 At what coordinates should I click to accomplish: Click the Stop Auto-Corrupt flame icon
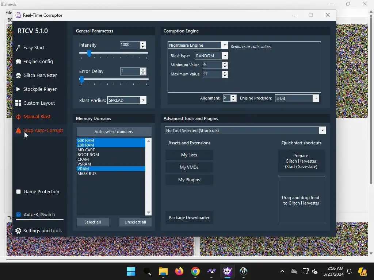pos(18,131)
